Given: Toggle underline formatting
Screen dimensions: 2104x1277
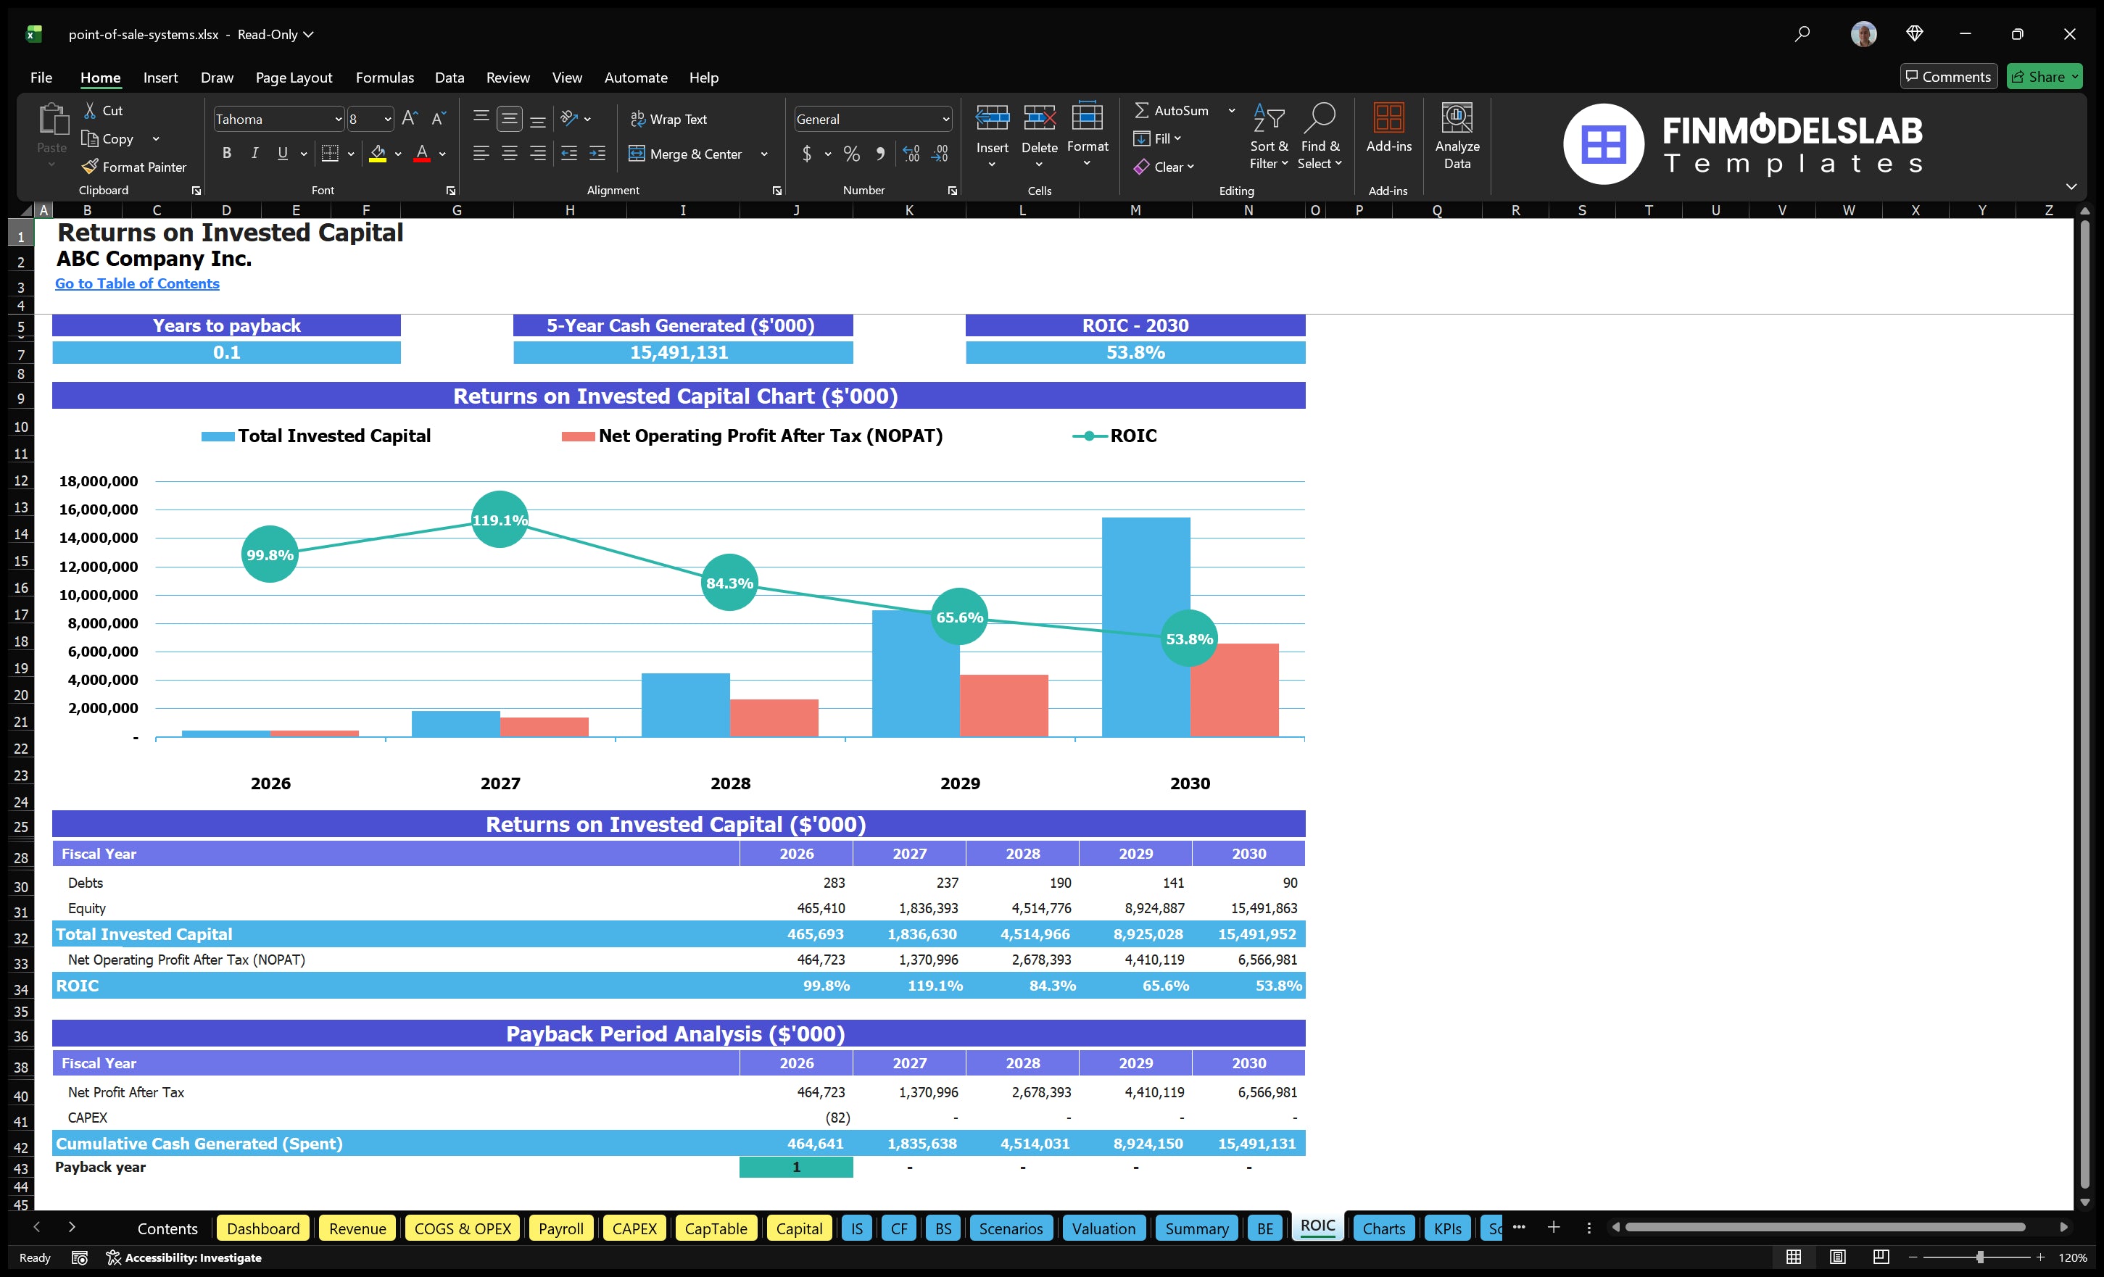Looking at the screenshot, I should coord(282,153).
